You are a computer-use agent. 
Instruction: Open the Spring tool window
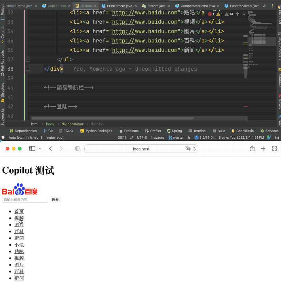tap(174, 131)
